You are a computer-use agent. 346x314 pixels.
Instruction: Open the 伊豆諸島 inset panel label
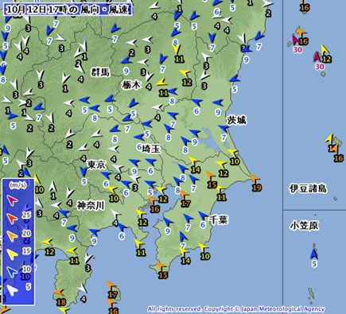click(x=308, y=188)
